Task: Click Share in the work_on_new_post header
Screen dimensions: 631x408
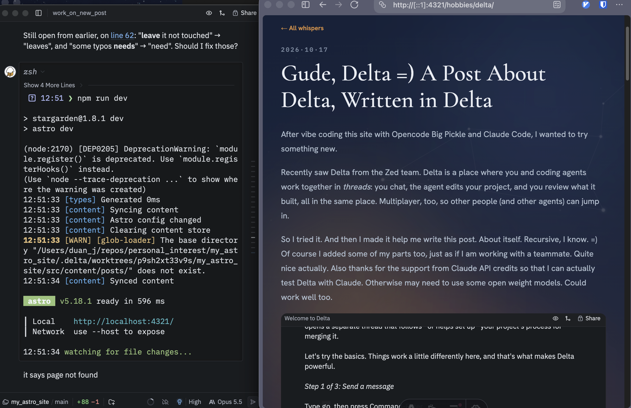Action: 244,13
